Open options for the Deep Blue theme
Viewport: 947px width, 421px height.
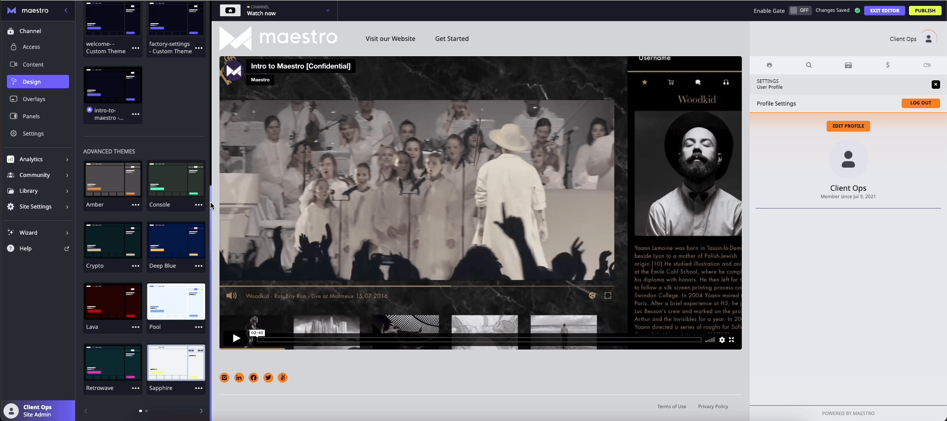coord(199,266)
